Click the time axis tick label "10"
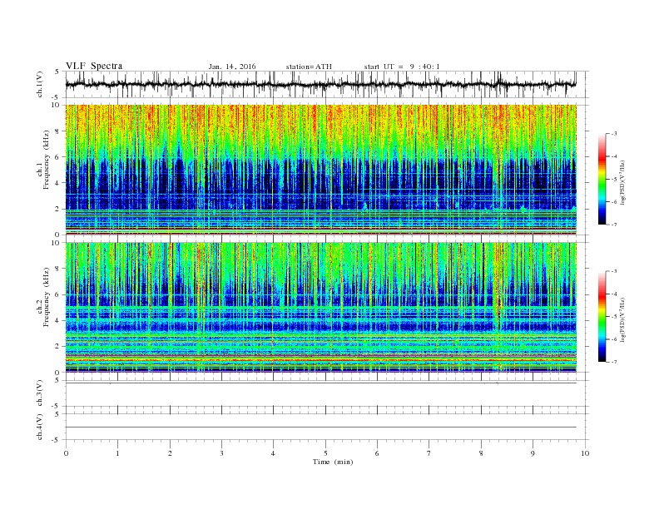659x509 pixels. coord(585,453)
